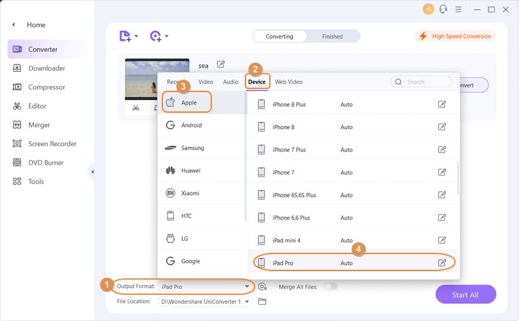
Task: Switch to the Audio format tab
Action: (230, 82)
